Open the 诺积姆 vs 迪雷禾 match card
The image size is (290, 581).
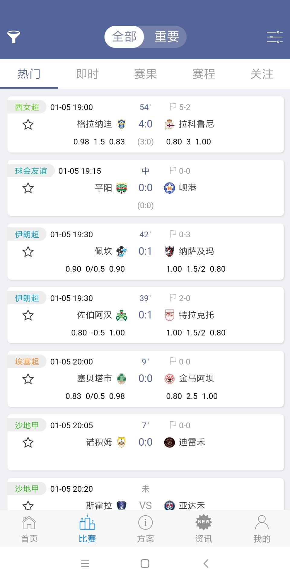pyautogui.click(x=145, y=442)
